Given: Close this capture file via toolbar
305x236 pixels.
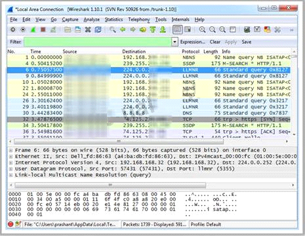Looking at the screenshot, I should click(88, 29).
